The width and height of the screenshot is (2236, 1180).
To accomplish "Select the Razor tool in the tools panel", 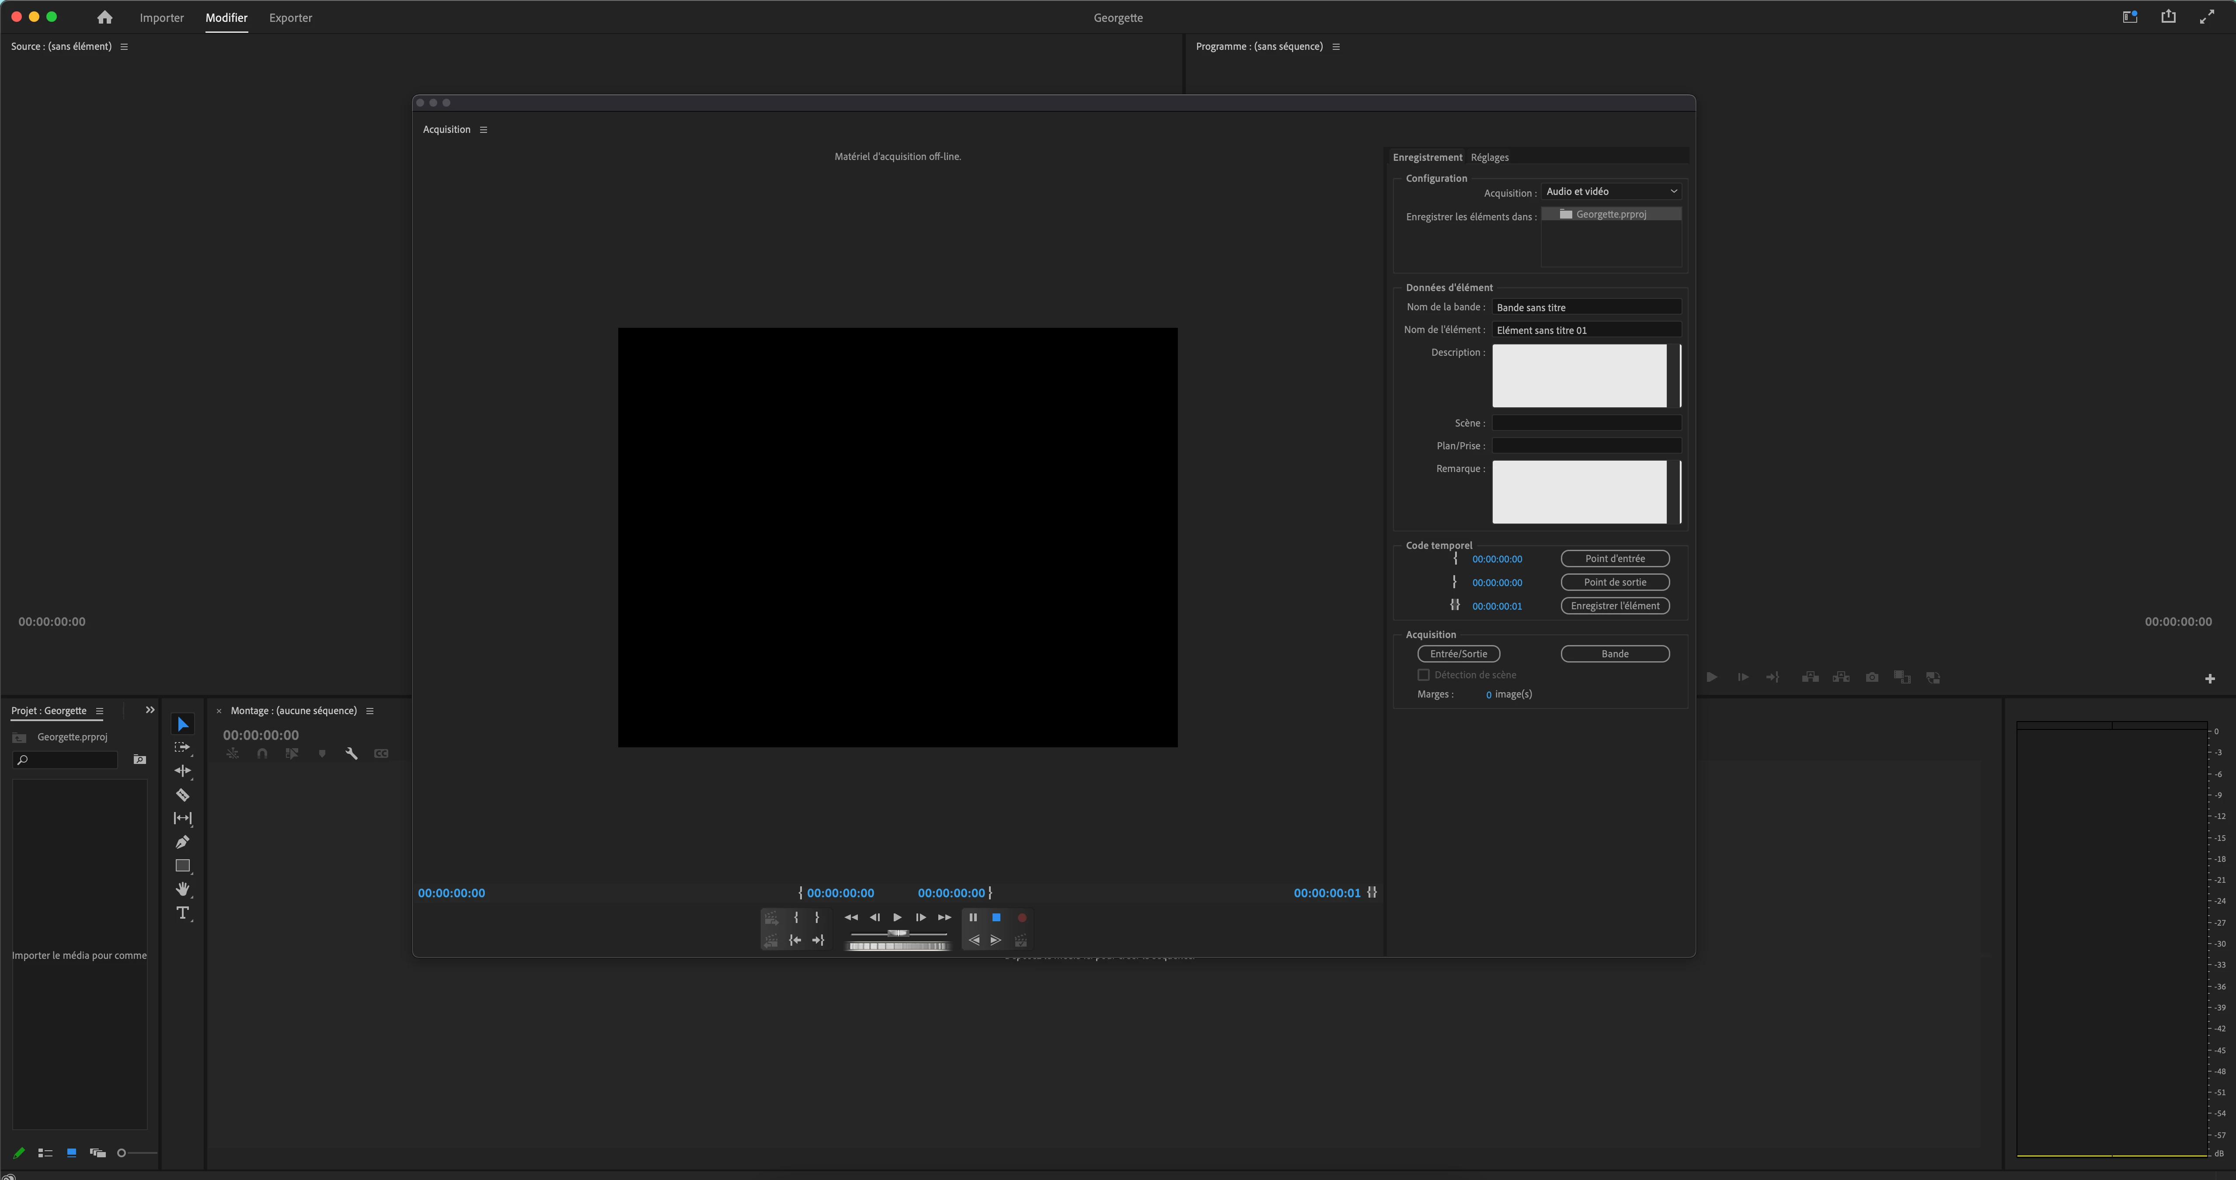I will 182,795.
